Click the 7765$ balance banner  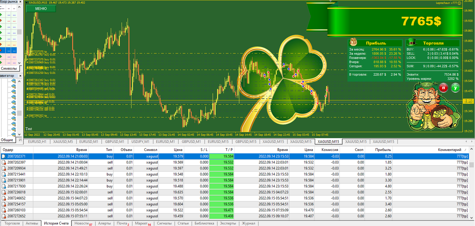click(x=421, y=21)
